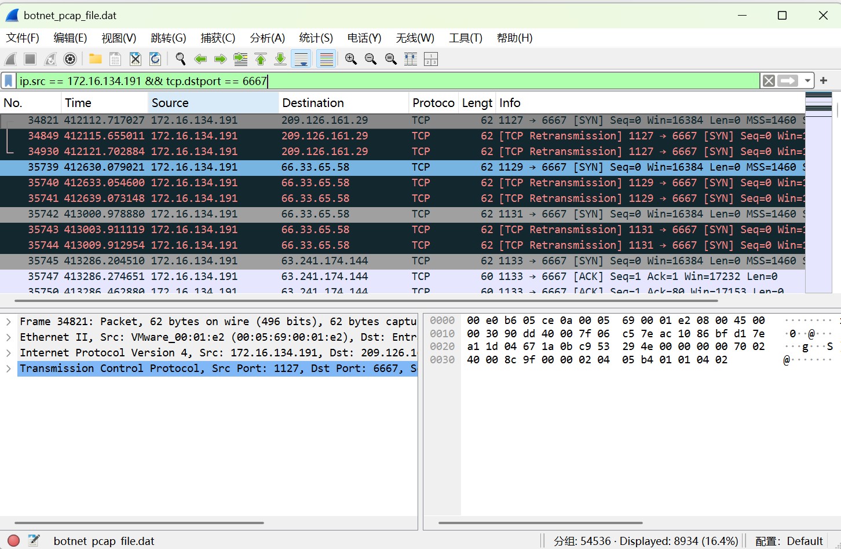Screen dimensions: 841x549
Task: Click the expert information status circle
Action: coord(14,541)
